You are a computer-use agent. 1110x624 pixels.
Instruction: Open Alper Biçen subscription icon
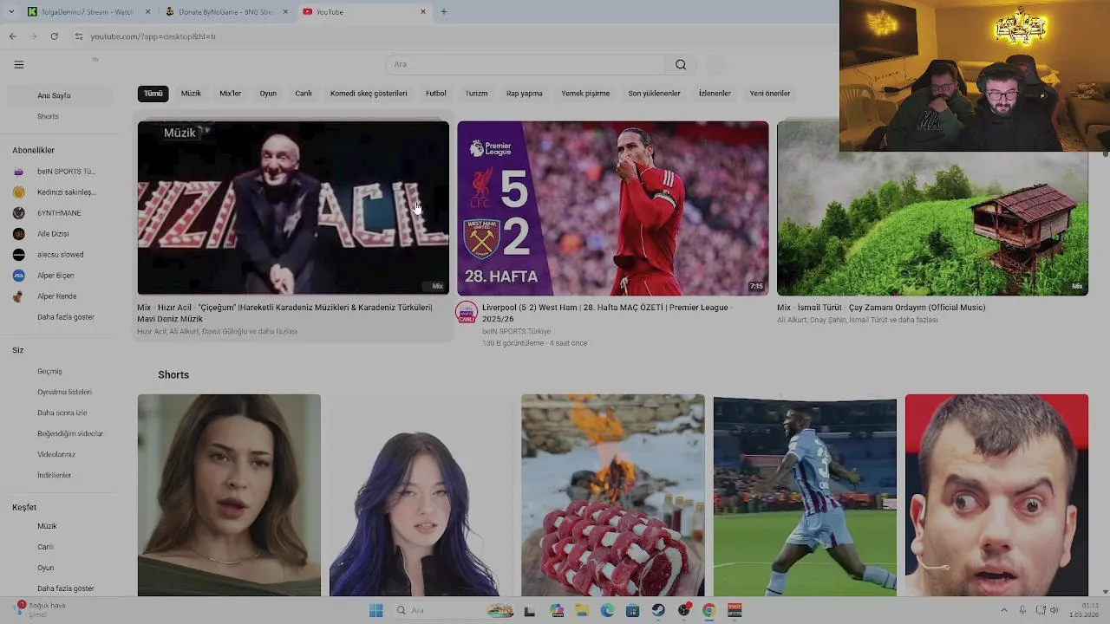(18, 276)
